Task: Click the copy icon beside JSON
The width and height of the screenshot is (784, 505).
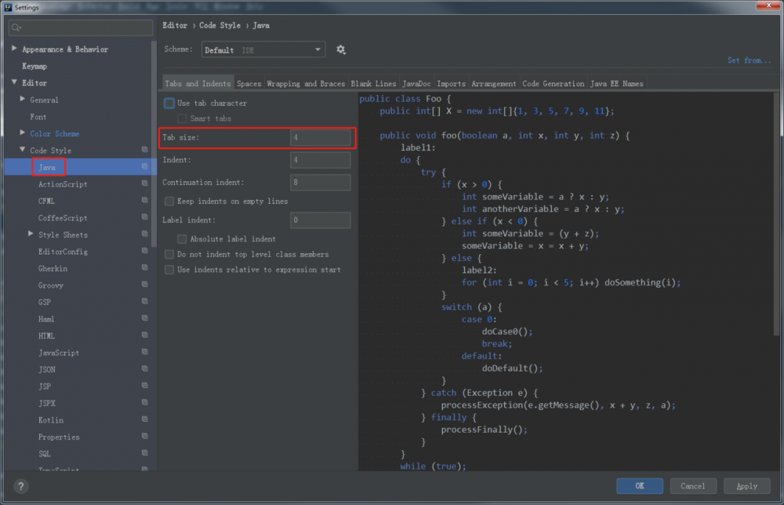Action: point(144,369)
